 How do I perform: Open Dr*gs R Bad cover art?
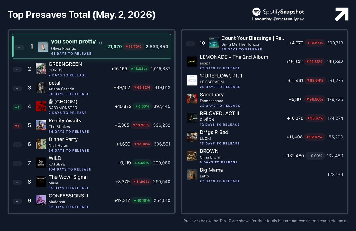[192, 137]
